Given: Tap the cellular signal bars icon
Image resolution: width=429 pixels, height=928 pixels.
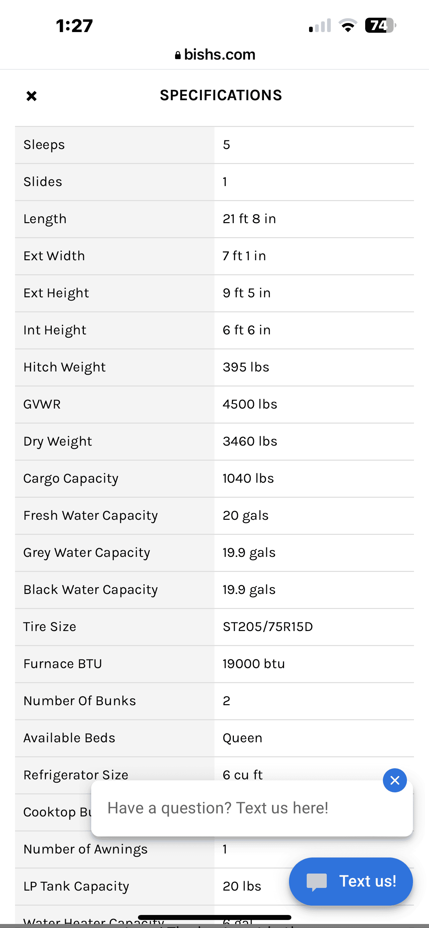Looking at the screenshot, I should tap(320, 26).
